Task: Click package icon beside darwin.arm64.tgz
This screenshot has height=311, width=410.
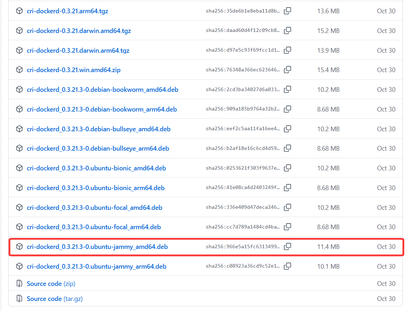Action: point(19,51)
